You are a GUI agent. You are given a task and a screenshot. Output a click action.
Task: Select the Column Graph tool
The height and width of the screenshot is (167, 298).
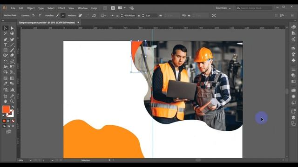tap(12, 90)
